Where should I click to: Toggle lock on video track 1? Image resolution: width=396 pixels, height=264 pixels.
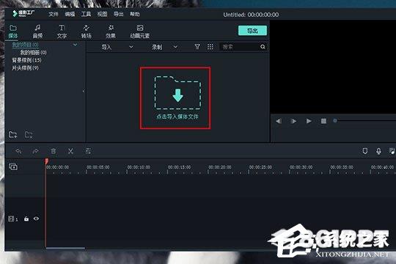coord(26,219)
